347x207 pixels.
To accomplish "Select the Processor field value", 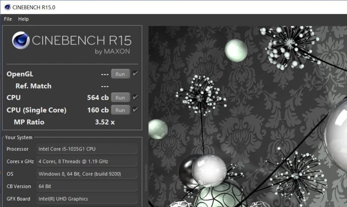I will [x=87, y=149].
